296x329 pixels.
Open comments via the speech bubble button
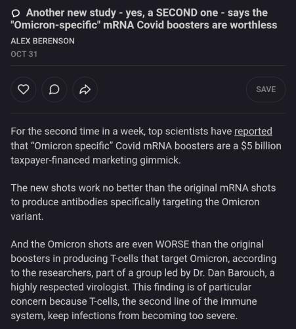pyautogui.click(x=54, y=89)
